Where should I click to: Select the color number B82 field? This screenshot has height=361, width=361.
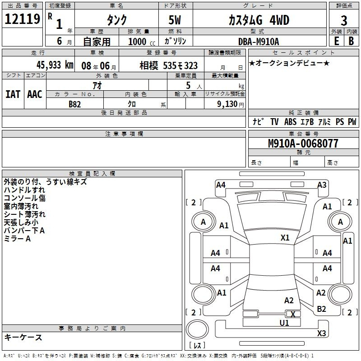pyautogui.click(x=75, y=104)
